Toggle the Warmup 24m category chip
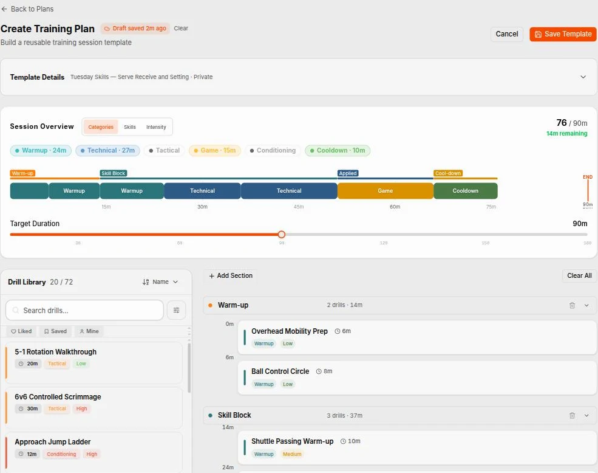 pos(41,151)
